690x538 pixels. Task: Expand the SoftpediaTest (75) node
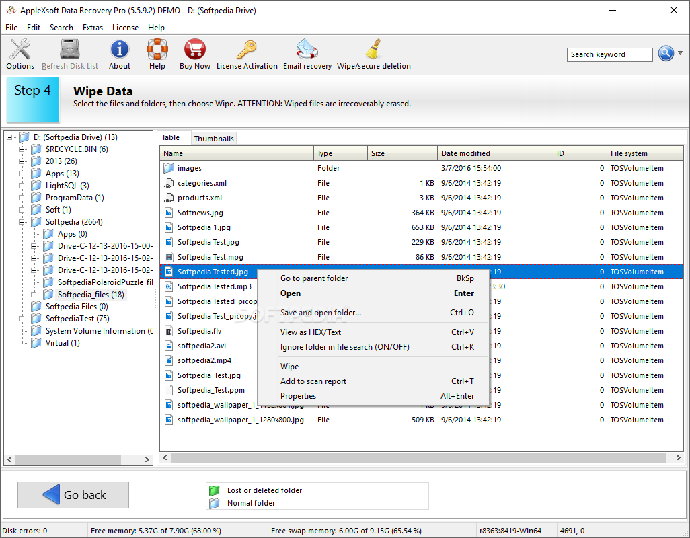tap(22, 319)
